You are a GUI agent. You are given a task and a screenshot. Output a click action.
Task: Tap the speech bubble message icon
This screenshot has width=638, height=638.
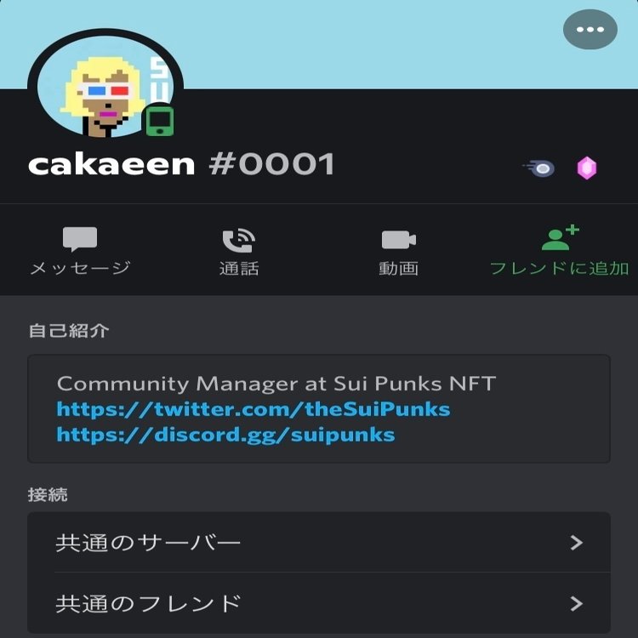(80, 239)
